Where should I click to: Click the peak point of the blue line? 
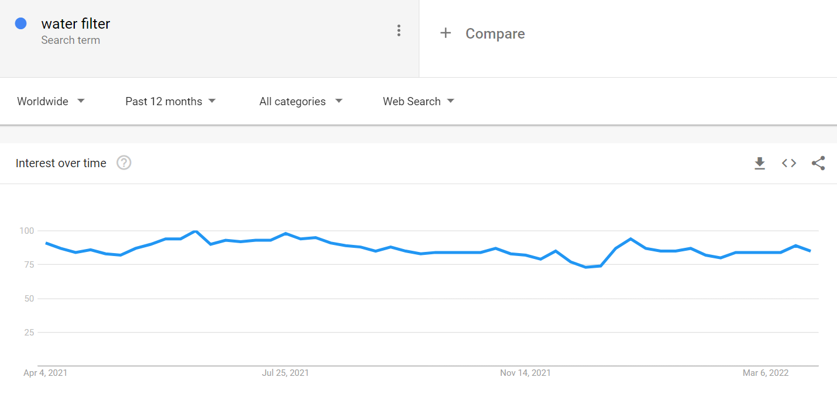[x=195, y=231]
